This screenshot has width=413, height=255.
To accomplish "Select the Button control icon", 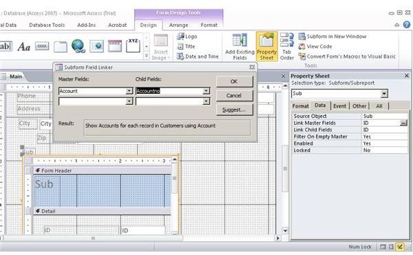I will [42, 46].
